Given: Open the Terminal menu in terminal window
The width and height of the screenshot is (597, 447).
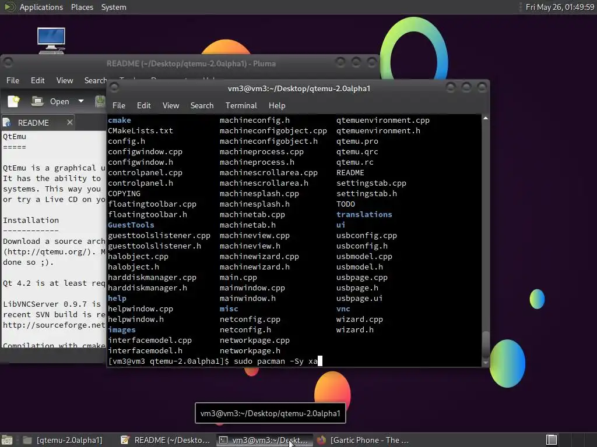Looking at the screenshot, I should (241, 106).
